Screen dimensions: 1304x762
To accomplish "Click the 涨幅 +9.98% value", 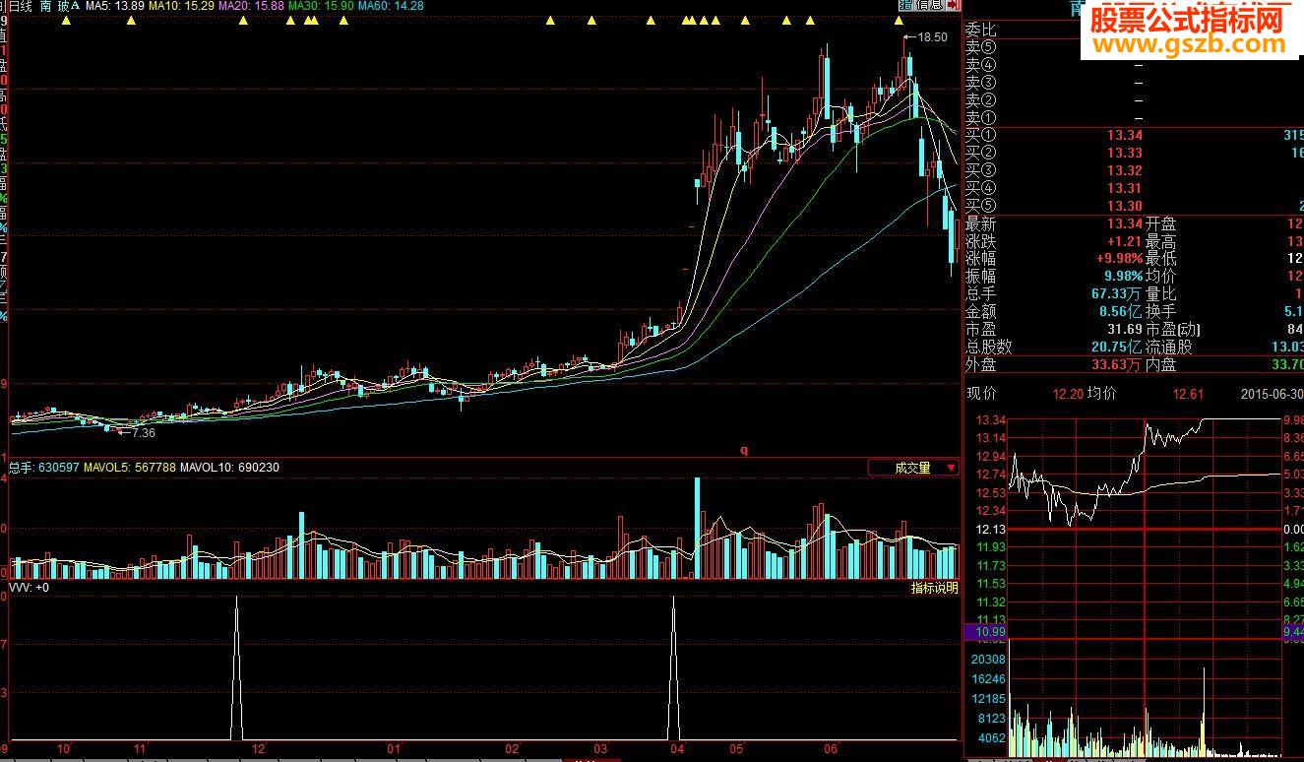I will click(1120, 260).
